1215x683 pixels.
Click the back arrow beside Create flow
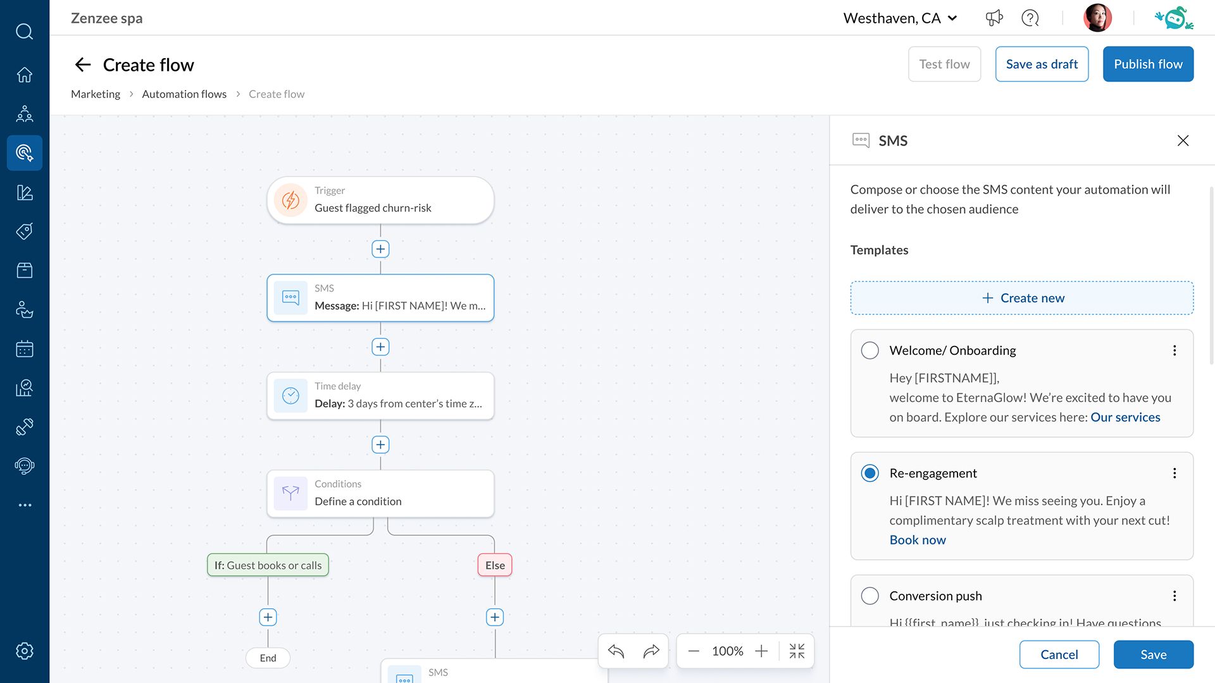click(83, 65)
